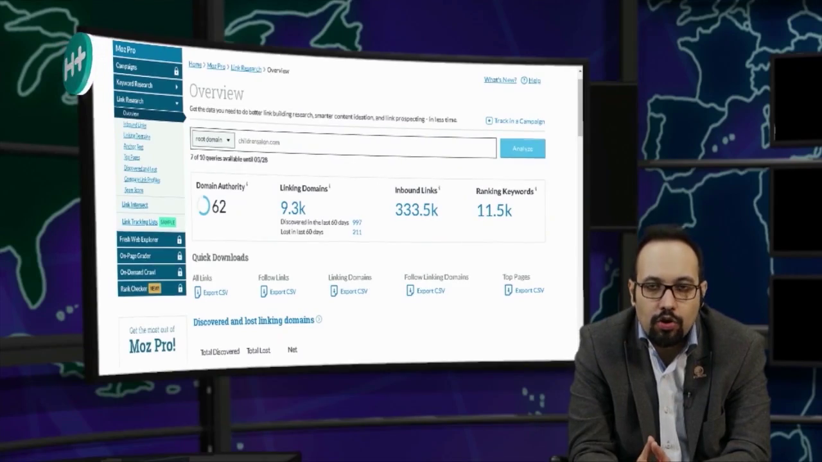Open the Link Tracking Lists link

tap(139, 221)
